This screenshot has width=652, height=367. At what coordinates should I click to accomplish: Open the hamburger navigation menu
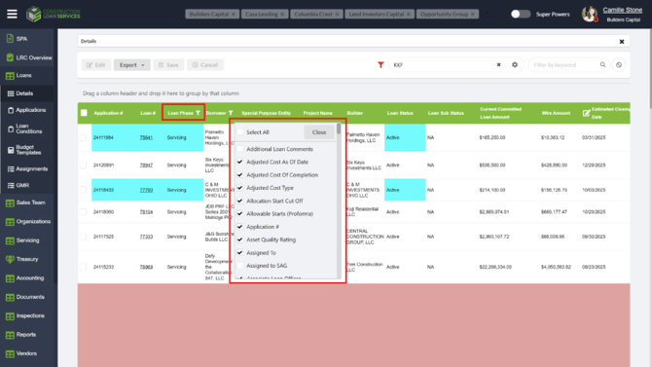coord(12,15)
